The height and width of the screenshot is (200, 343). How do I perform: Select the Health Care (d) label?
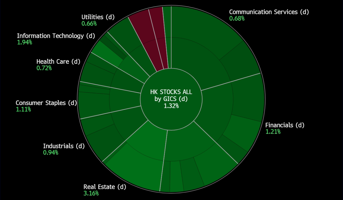[x=58, y=62]
